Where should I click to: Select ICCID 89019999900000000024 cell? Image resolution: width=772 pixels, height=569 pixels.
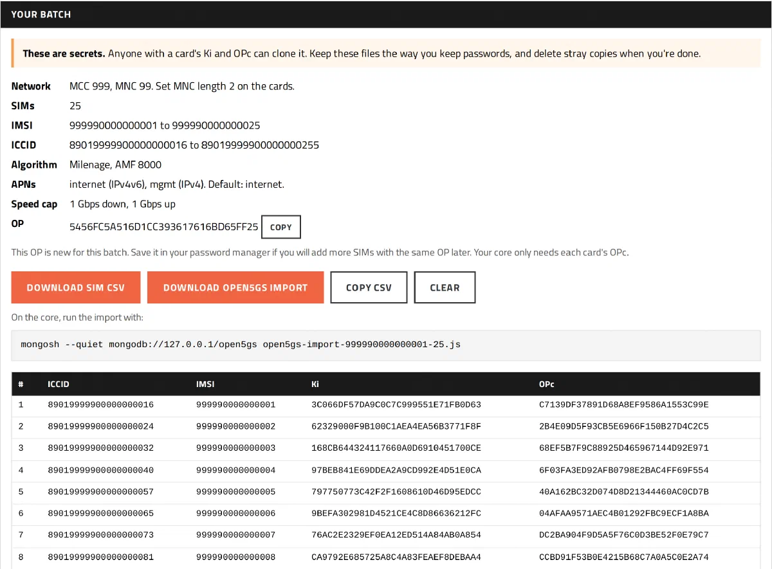(100, 426)
